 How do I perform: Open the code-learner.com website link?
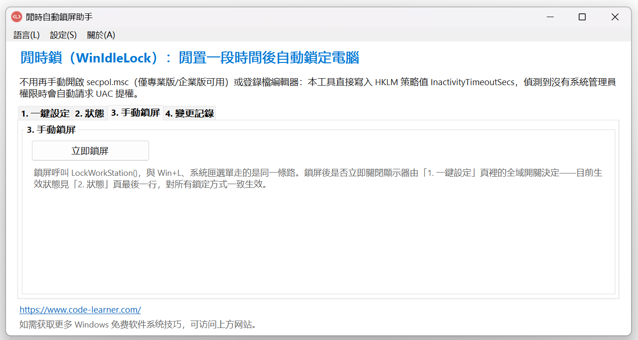[x=80, y=309]
